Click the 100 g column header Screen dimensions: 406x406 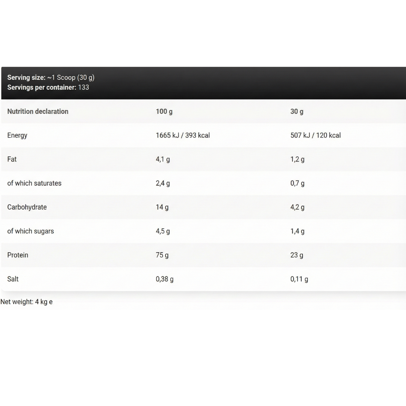[164, 111]
